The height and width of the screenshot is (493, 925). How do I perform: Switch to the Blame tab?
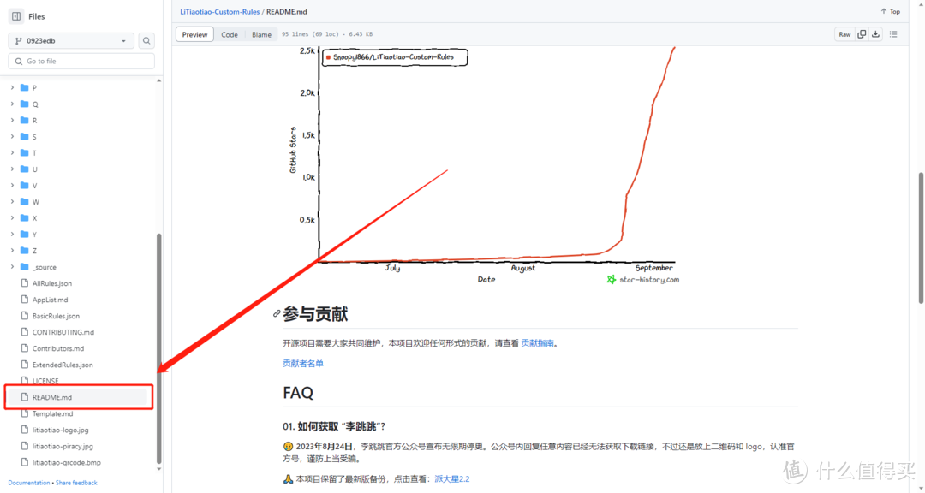pyautogui.click(x=261, y=35)
